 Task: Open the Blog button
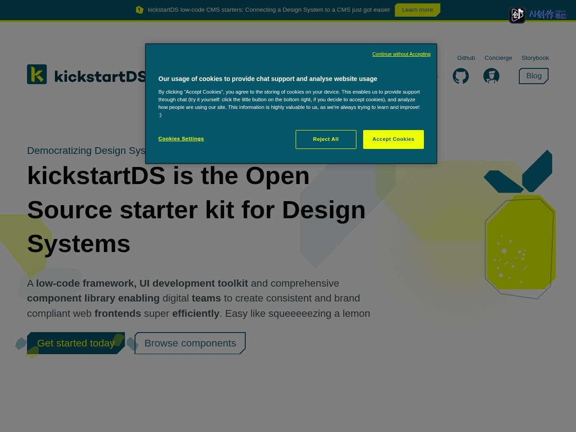534,76
